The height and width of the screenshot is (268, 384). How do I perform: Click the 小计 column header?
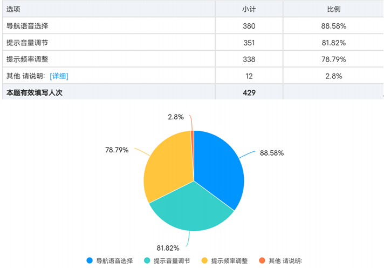(249, 9)
